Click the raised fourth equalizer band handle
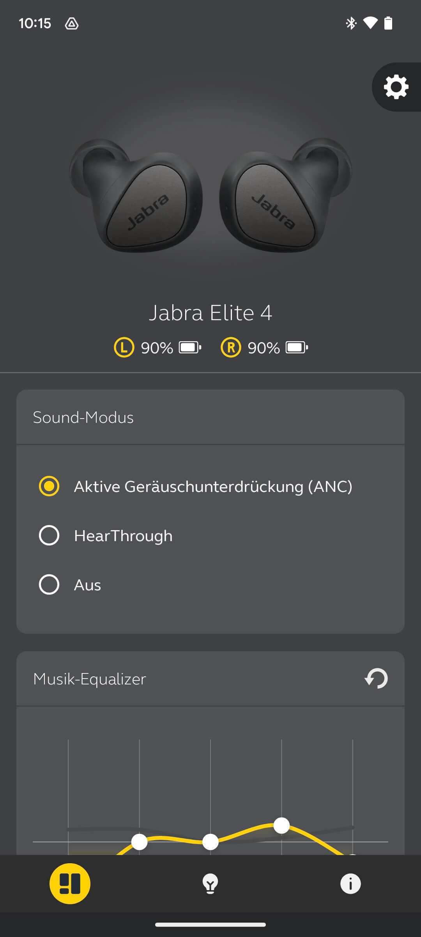 pos(281,825)
